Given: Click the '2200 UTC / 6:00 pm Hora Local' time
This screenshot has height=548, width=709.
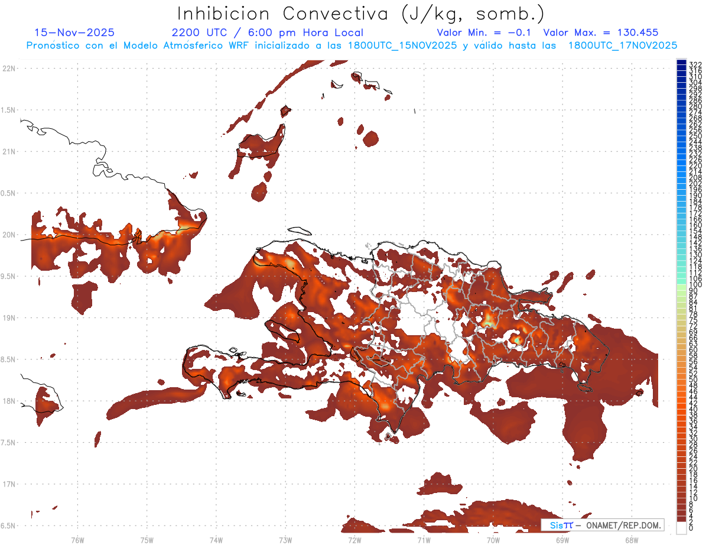Looking at the screenshot, I should coord(267,33).
